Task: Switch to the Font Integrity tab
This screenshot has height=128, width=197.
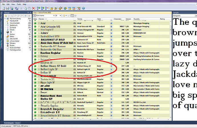Action: [9, 123]
